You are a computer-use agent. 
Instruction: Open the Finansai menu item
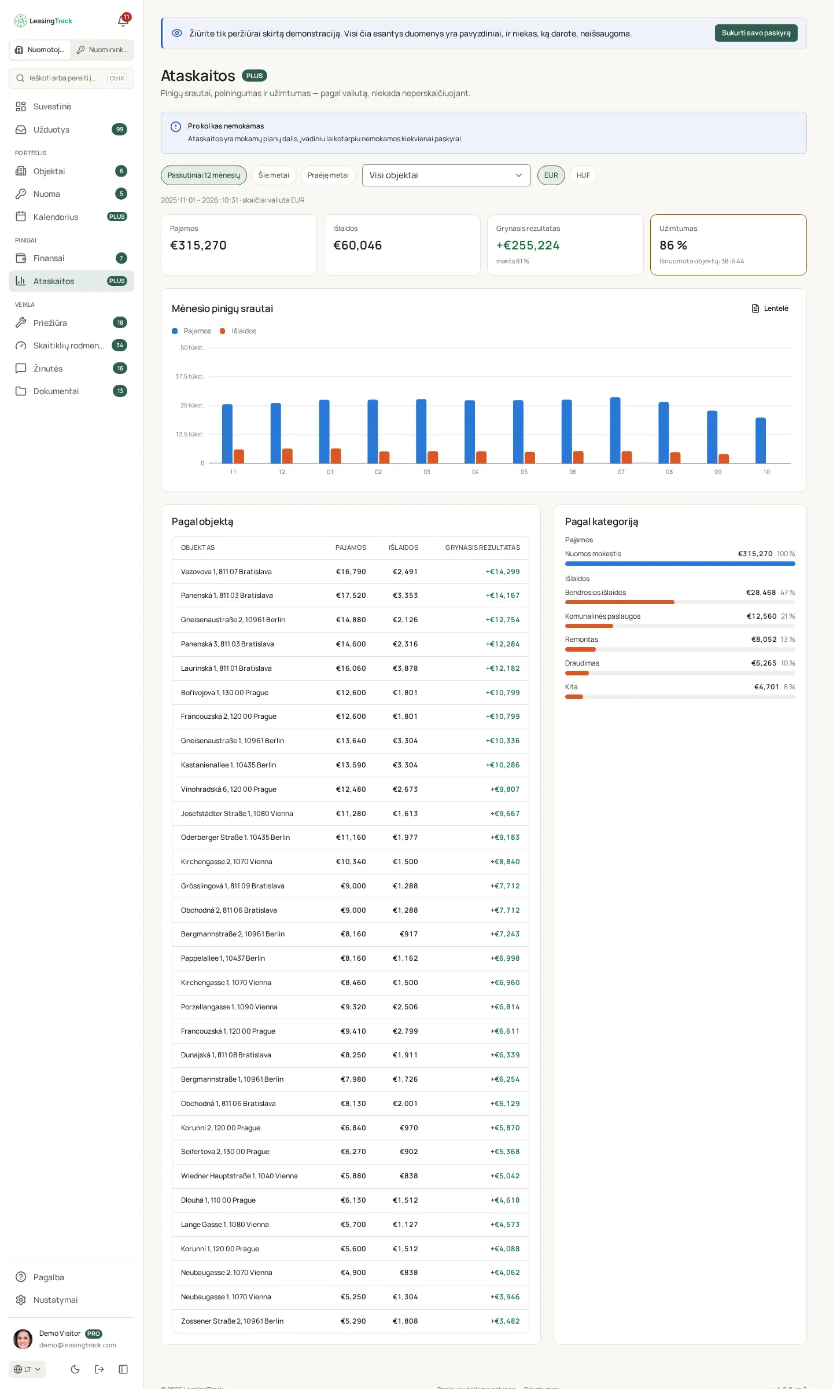[71, 258]
